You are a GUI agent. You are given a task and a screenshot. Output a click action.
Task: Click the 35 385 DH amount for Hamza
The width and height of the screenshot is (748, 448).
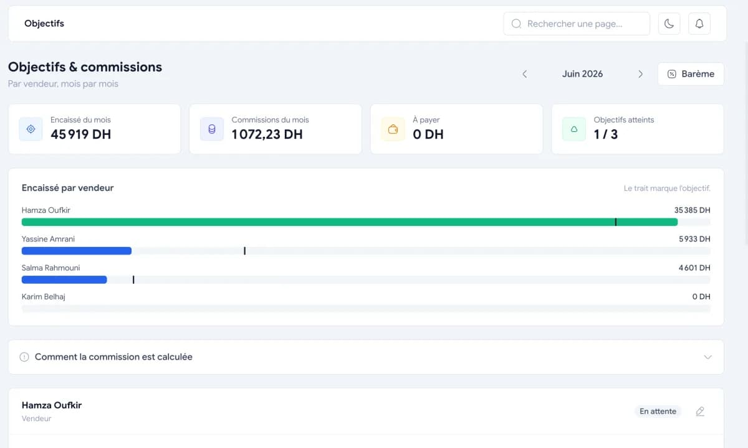(692, 210)
